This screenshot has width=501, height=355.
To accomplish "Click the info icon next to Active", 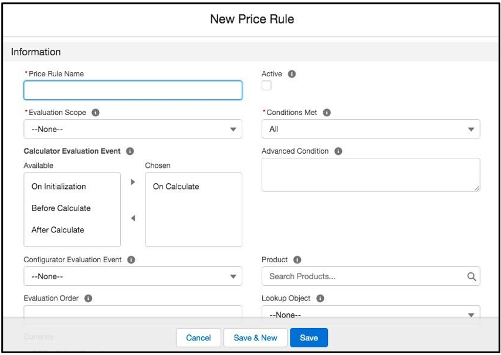I will coord(292,74).
